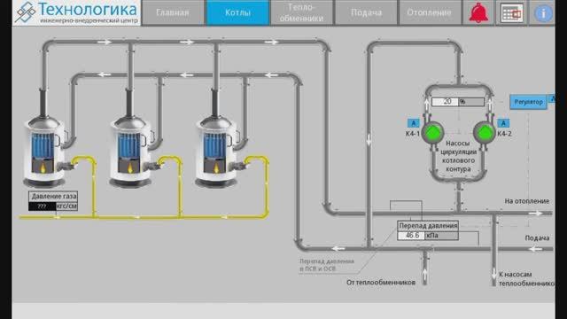This screenshot has width=567, height=319.
Task: Click the Регулятор button
Action: click(528, 102)
